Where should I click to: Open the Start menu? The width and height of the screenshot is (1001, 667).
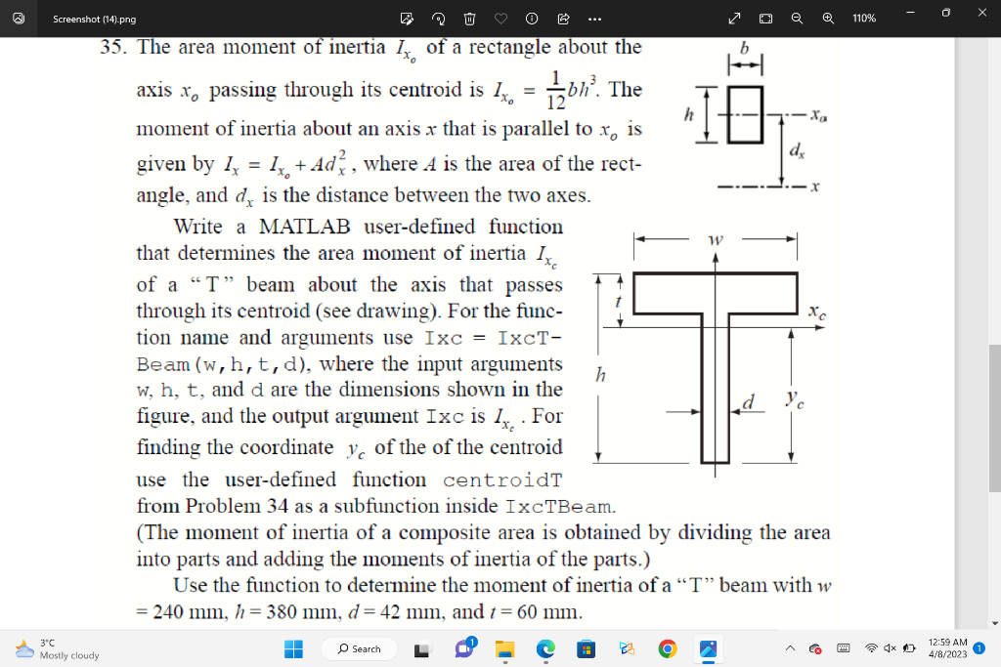pyautogui.click(x=291, y=649)
